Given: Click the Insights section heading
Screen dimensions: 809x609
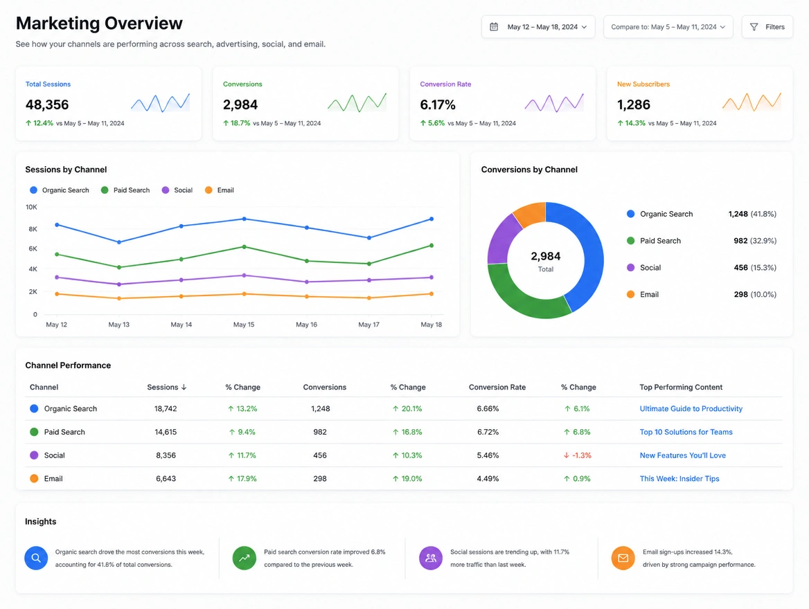Looking at the screenshot, I should 41,522.
